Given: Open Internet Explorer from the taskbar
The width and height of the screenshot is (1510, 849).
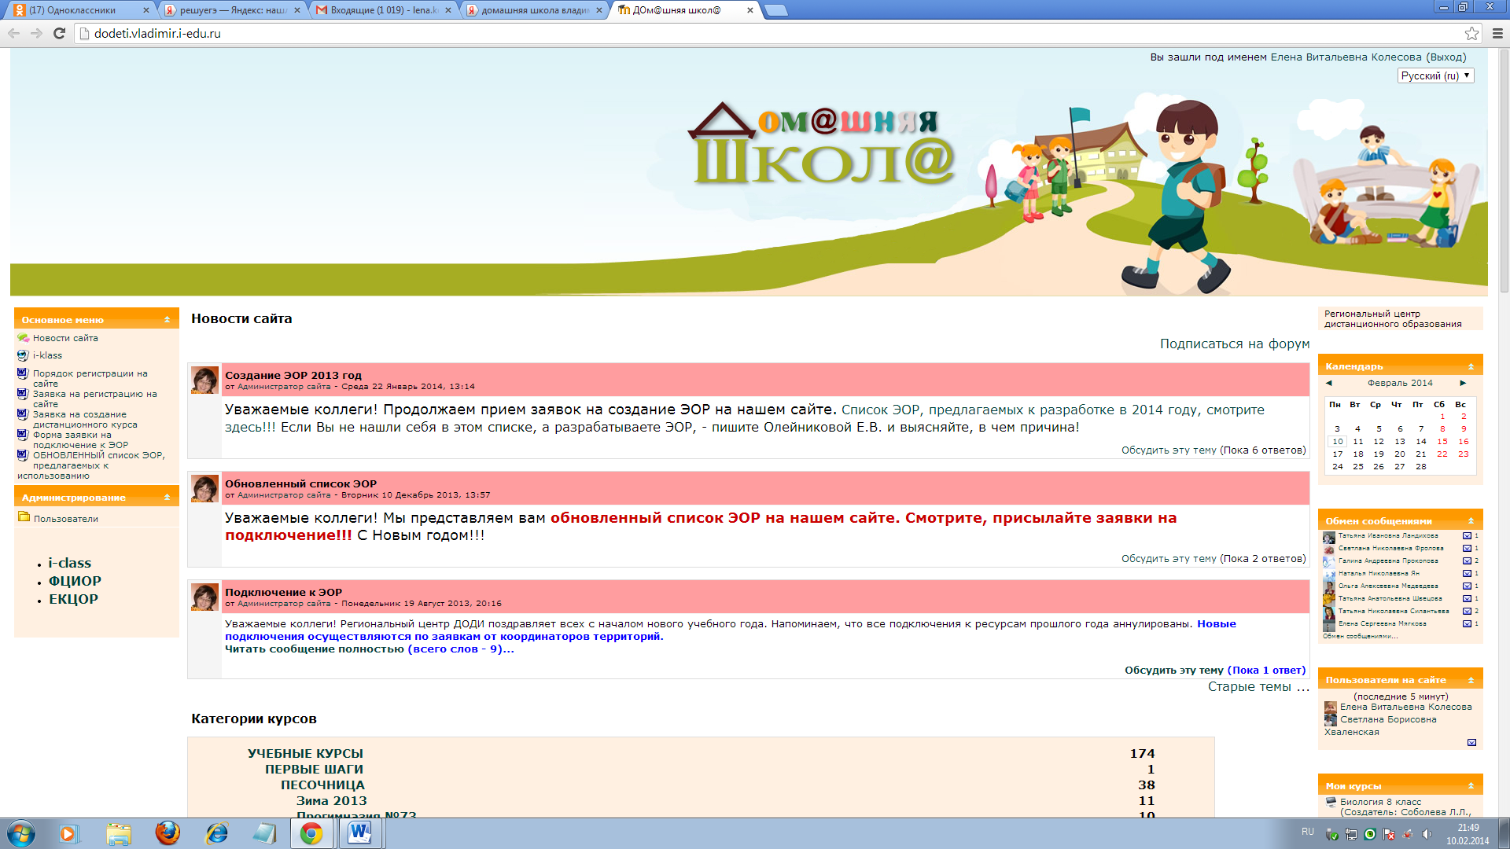Looking at the screenshot, I should coord(216,833).
